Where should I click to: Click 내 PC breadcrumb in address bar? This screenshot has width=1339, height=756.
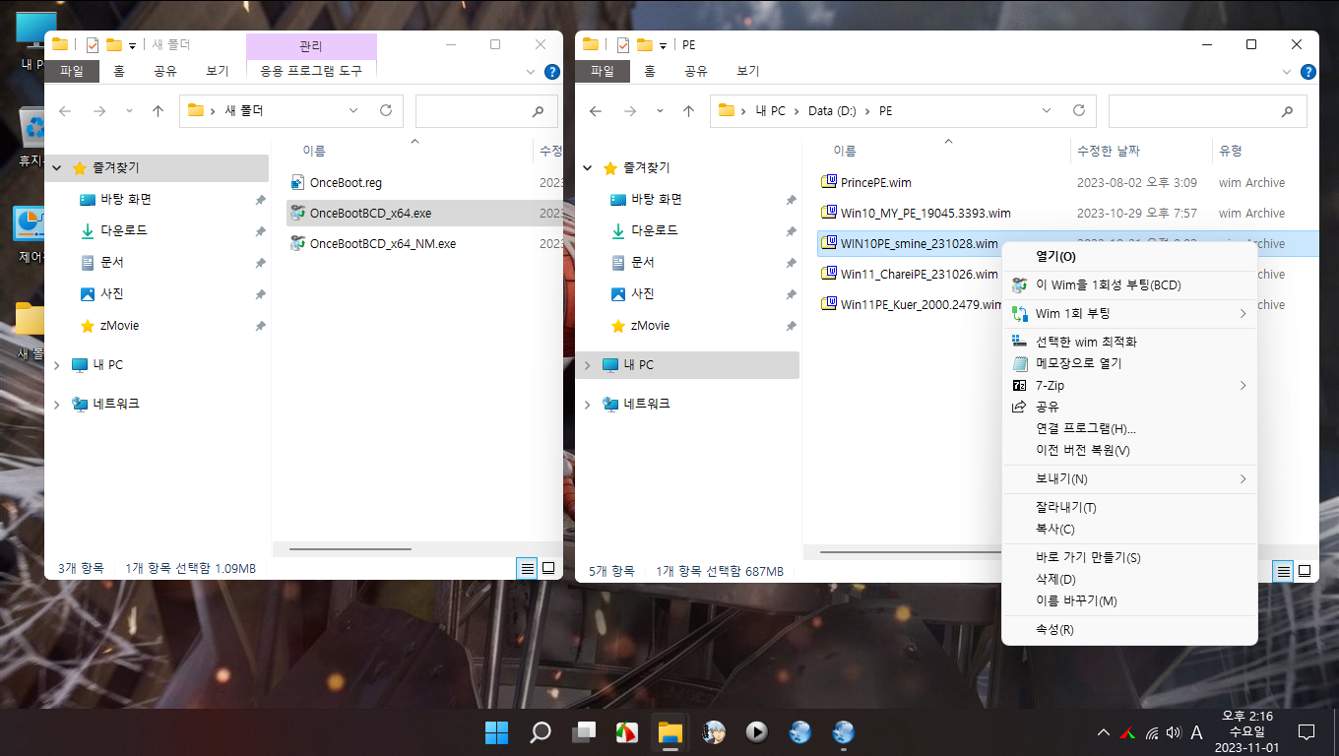771,111
